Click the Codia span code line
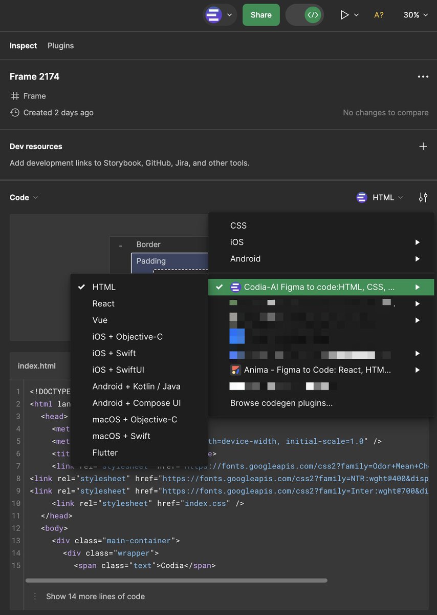 pyautogui.click(x=145, y=566)
